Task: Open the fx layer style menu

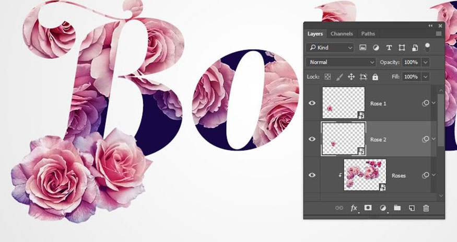Action: pos(354,208)
